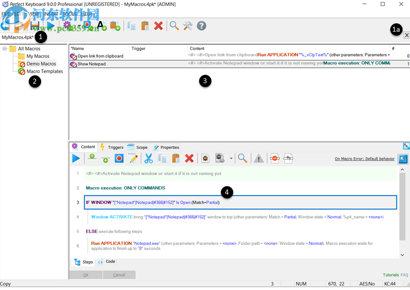Viewport: 410px width, 290px height.
Task: Open the EDIT menu
Action: [19, 14]
